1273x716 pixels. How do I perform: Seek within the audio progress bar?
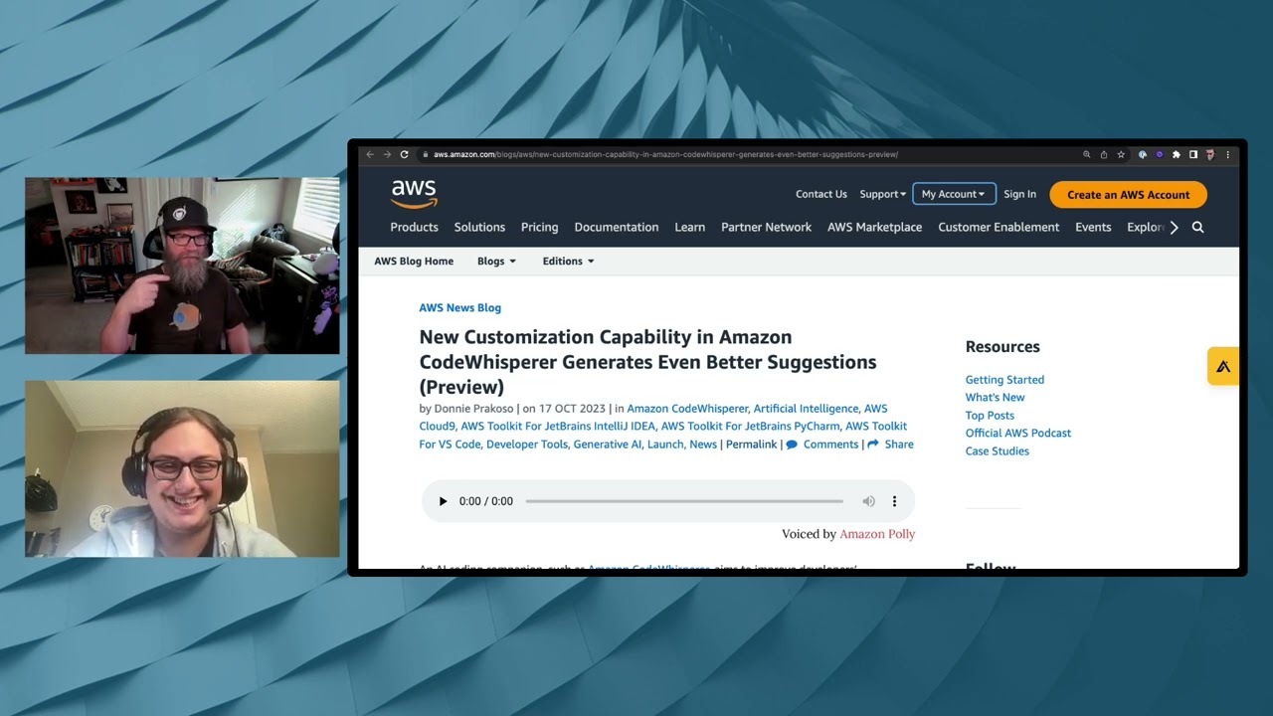point(684,501)
